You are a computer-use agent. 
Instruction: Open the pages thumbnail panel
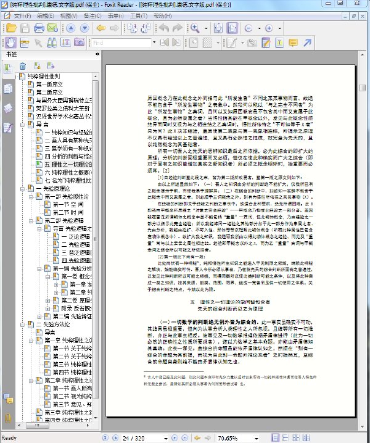(8, 89)
